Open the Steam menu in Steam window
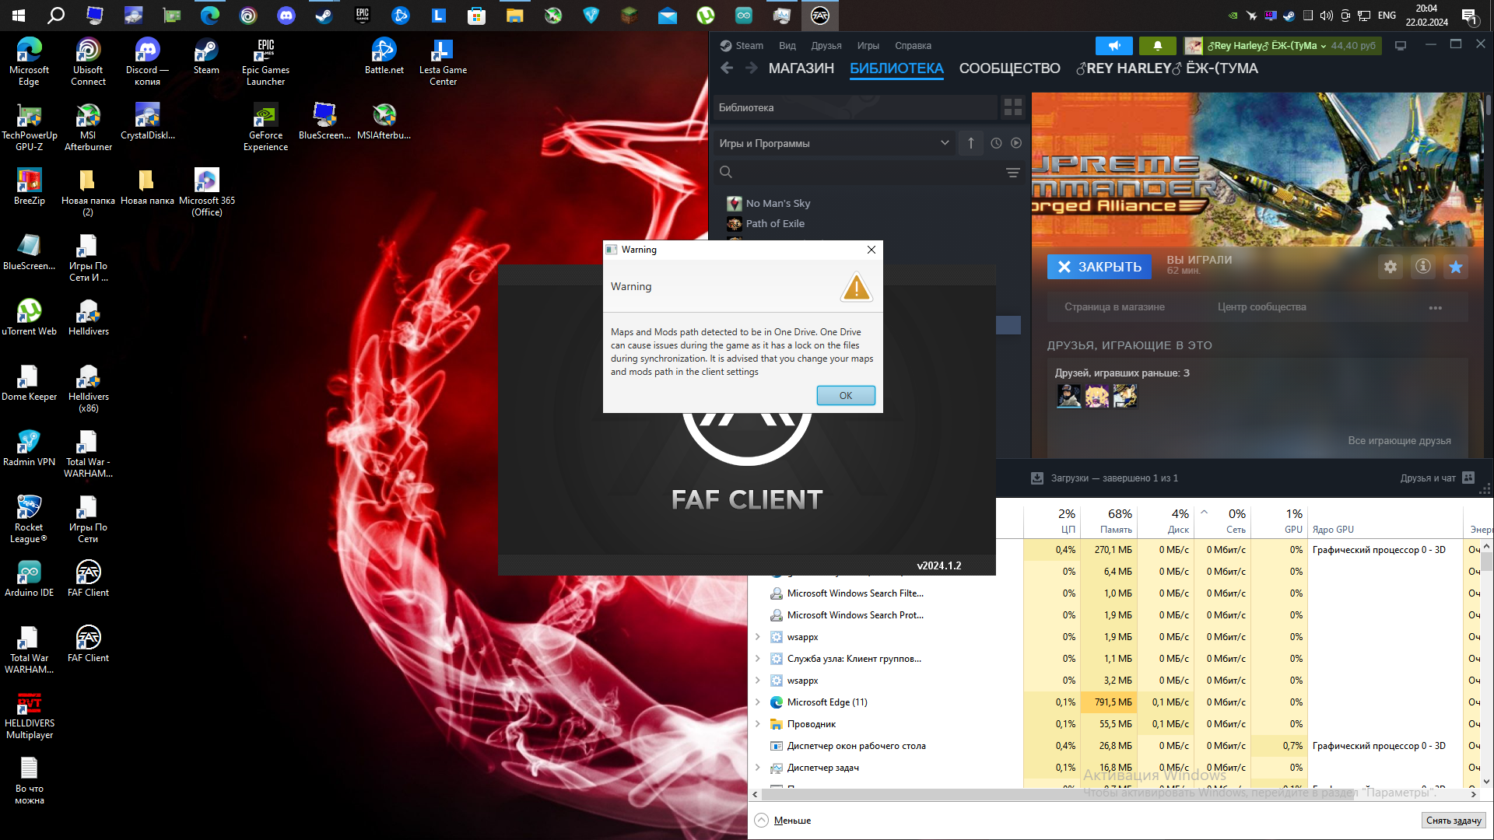The image size is (1494, 840). (x=742, y=46)
